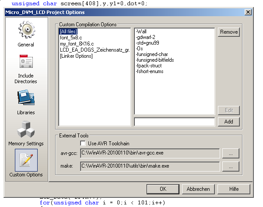The height and width of the screenshot is (207, 263).
Task: Click the Edit button
Action: (229, 110)
